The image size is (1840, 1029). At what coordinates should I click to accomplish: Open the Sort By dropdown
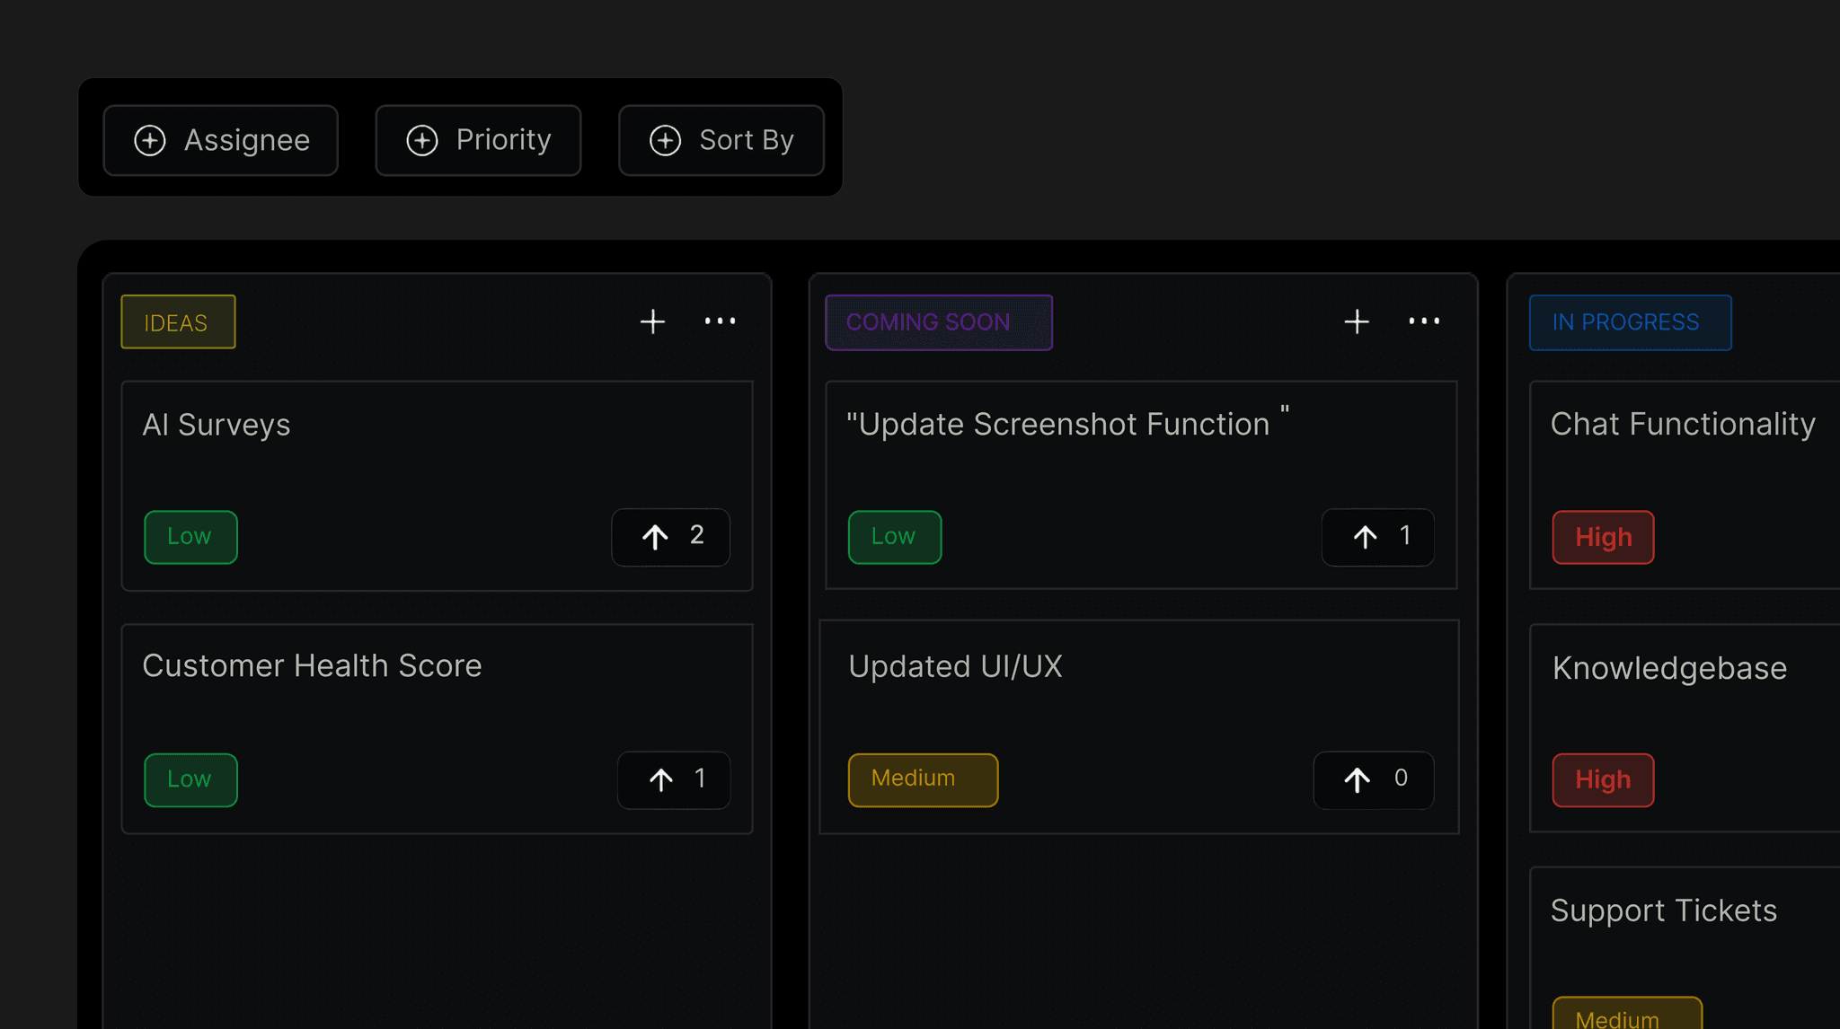[721, 139]
